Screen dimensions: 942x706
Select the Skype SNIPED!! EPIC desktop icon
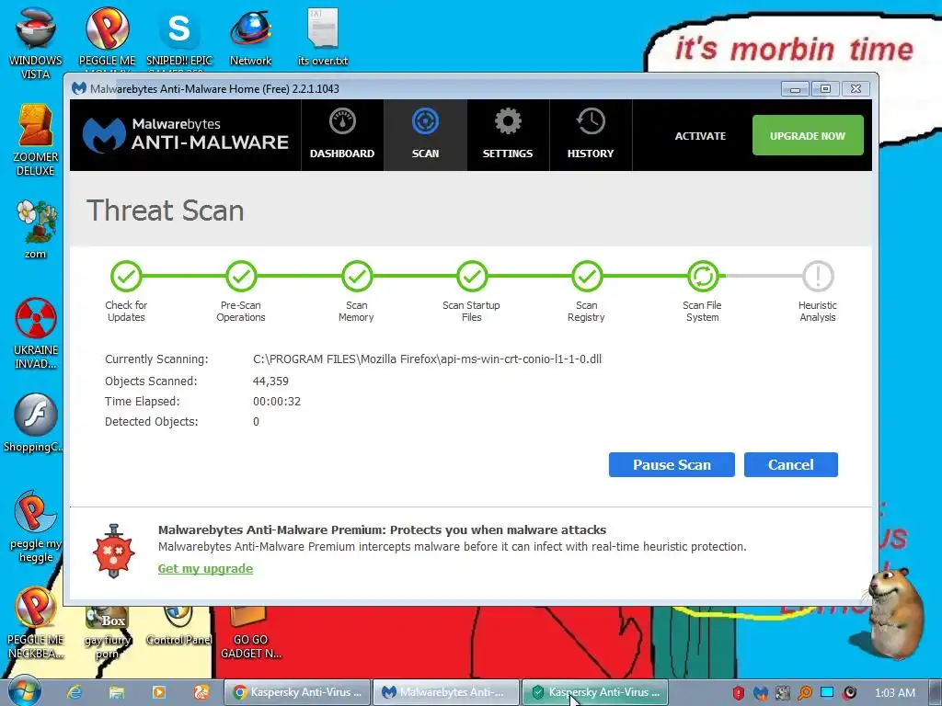pyautogui.click(x=179, y=39)
